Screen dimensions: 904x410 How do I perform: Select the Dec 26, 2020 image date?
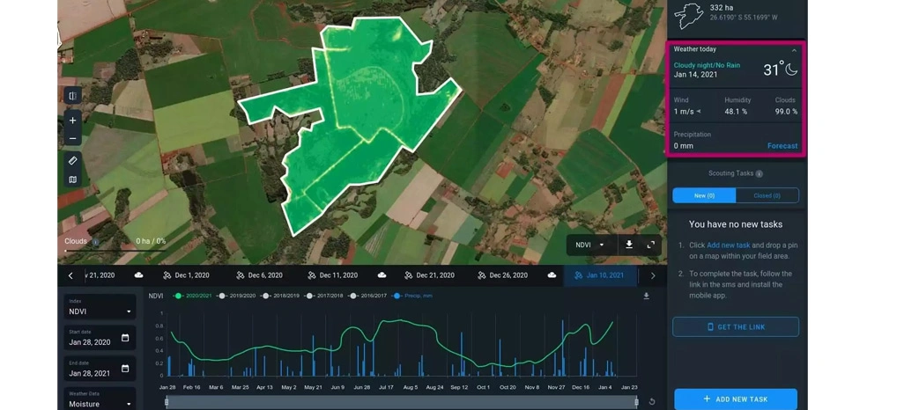click(502, 275)
